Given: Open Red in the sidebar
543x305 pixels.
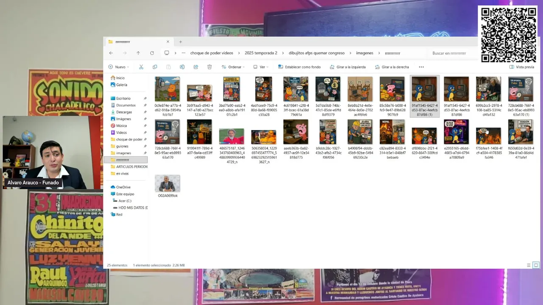Looking at the screenshot, I should click(x=116, y=214).
